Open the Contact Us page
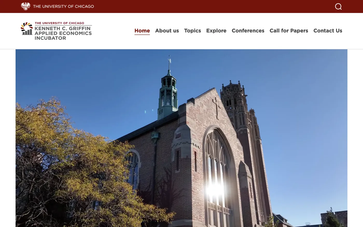Image resolution: width=363 pixels, height=227 pixels. [328, 31]
